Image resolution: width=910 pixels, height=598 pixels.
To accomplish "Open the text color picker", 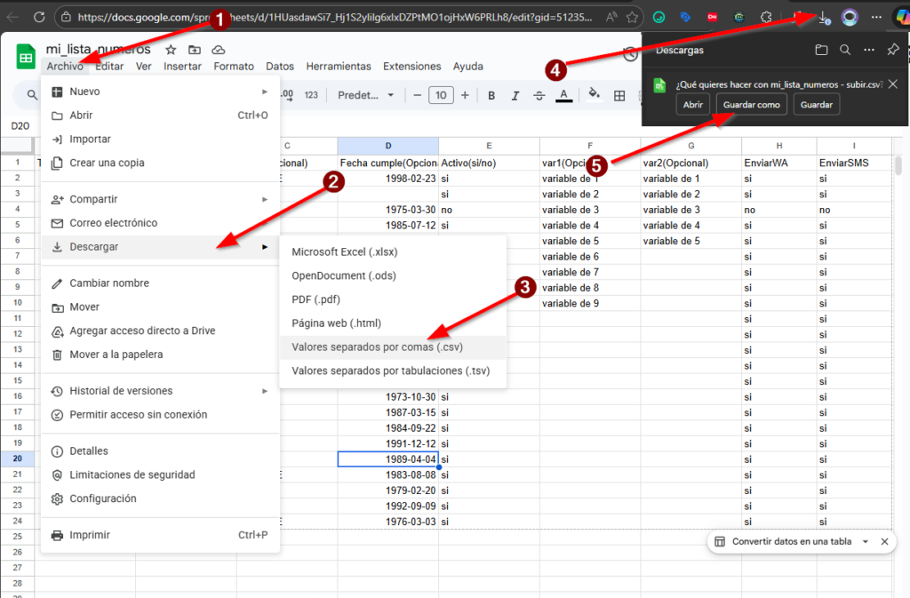I will (563, 96).
